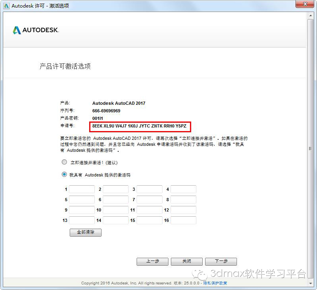Select the connect and activate now radio button
Image resolution: width=317 pixels, height=290 pixels.
pyautogui.click(x=64, y=162)
